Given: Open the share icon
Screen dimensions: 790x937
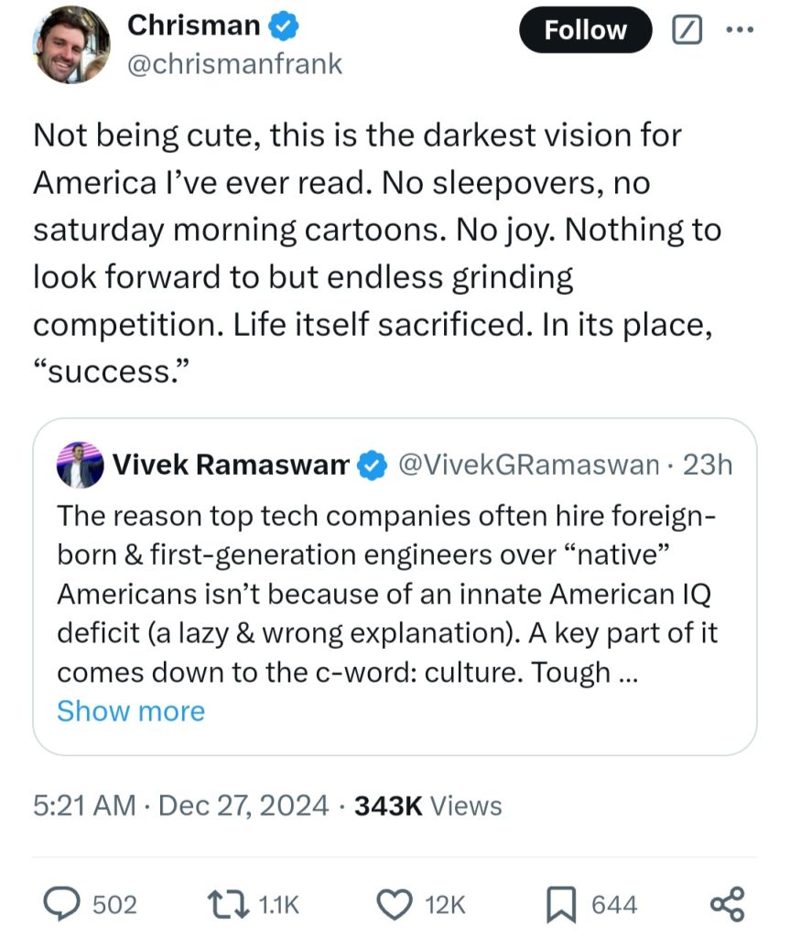Looking at the screenshot, I should coord(728,904).
